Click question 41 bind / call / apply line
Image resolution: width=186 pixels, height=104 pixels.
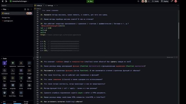[69, 88]
